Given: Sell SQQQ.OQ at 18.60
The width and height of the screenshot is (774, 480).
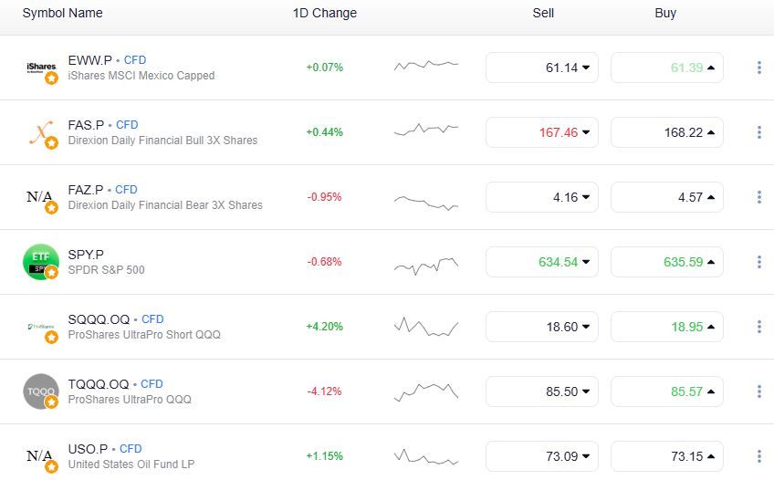Looking at the screenshot, I should [x=542, y=327].
